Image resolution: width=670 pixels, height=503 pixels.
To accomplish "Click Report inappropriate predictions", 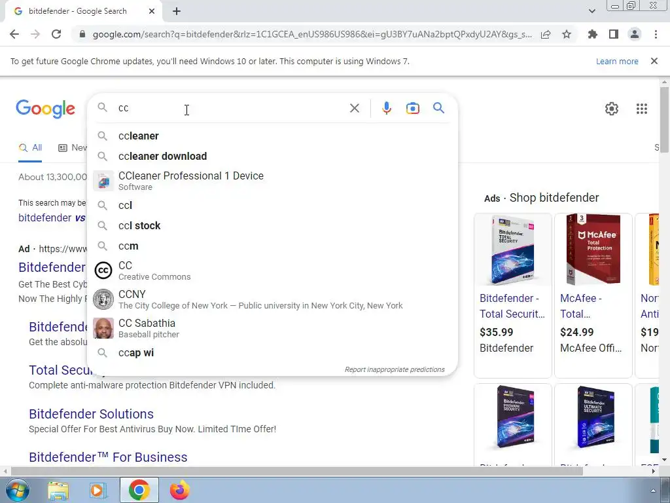I will pyautogui.click(x=395, y=369).
